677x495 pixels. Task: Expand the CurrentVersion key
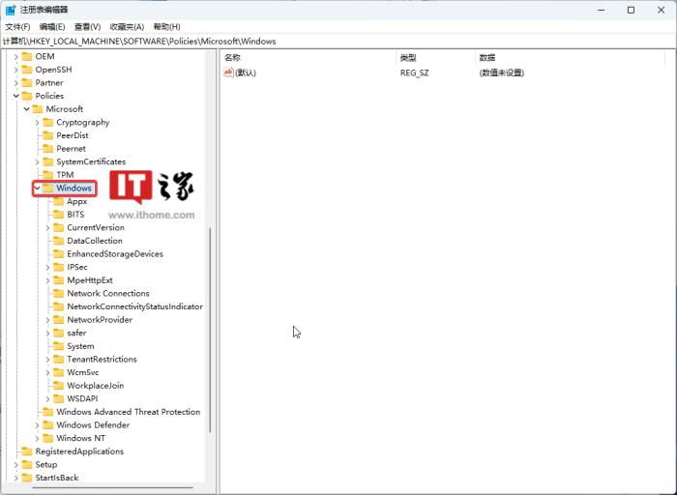[48, 228]
